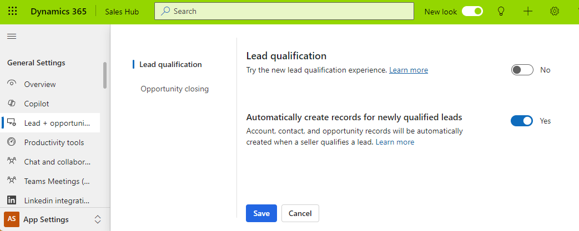Click the Cancel button
The width and height of the screenshot is (579, 231).
[300, 213]
